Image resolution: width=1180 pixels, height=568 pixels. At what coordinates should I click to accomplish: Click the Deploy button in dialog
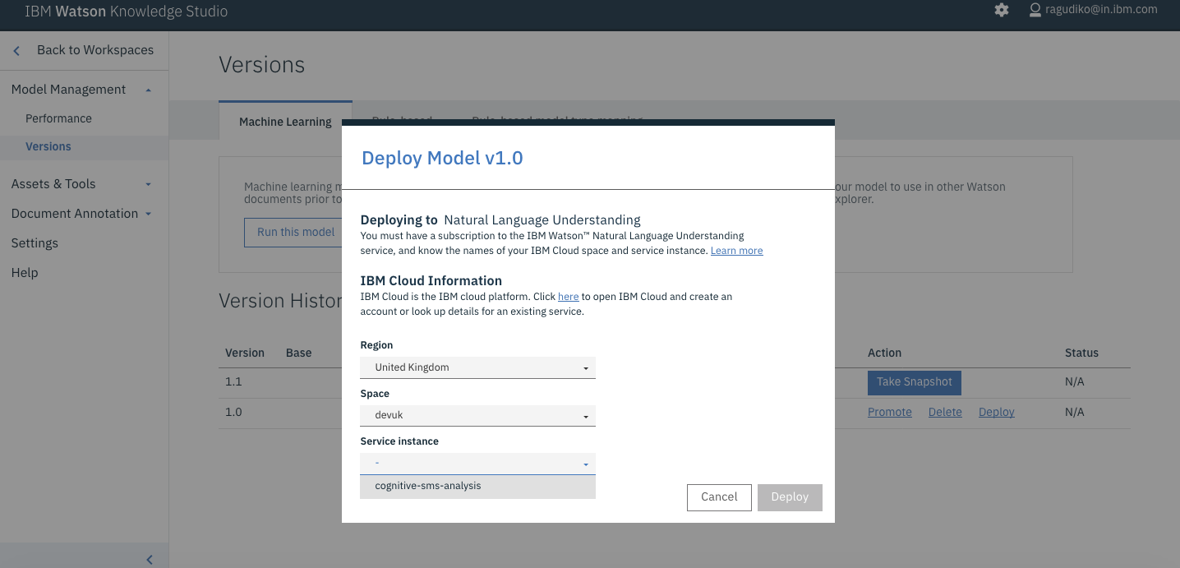pyautogui.click(x=790, y=496)
